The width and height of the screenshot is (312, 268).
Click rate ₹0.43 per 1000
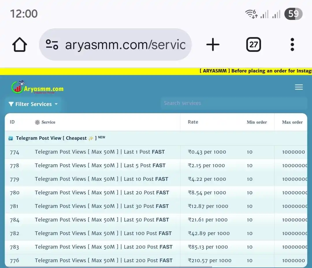coord(207,152)
